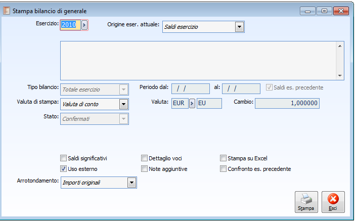This screenshot has height=223, width=355.
Task: Click the Cambio 1,000000 field
Action: click(x=287, y=103)
